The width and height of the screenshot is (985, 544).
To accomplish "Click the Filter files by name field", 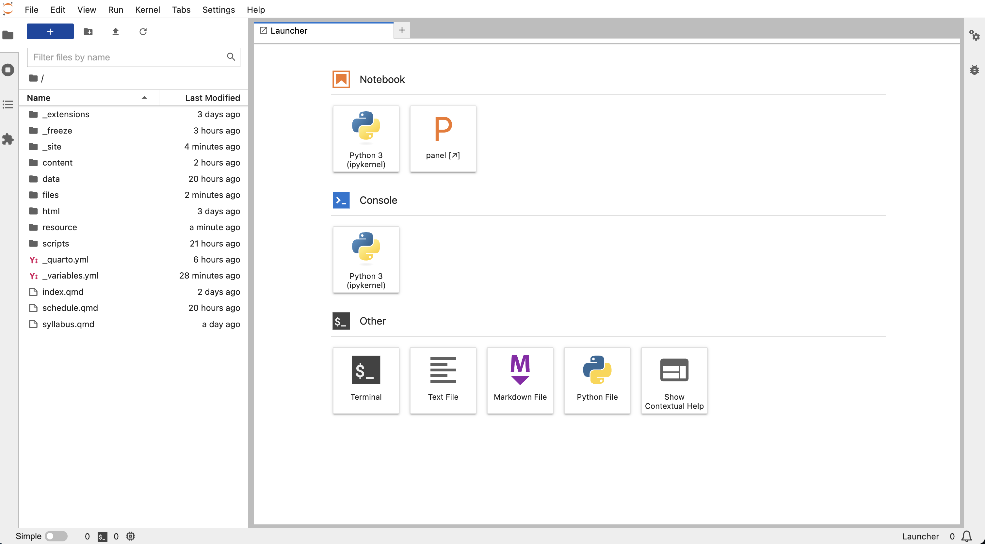I will (128, 57).
